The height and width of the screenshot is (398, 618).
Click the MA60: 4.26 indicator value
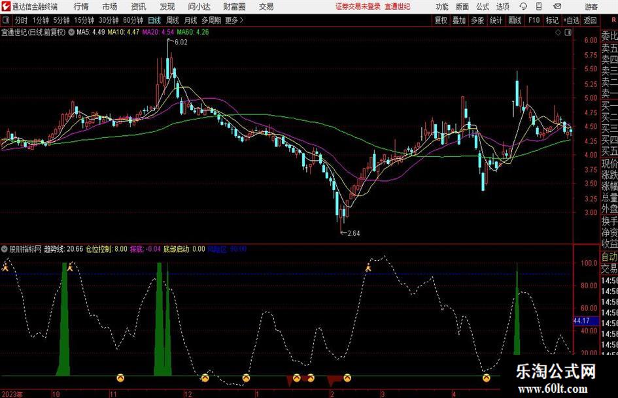[x=193, y=32]
